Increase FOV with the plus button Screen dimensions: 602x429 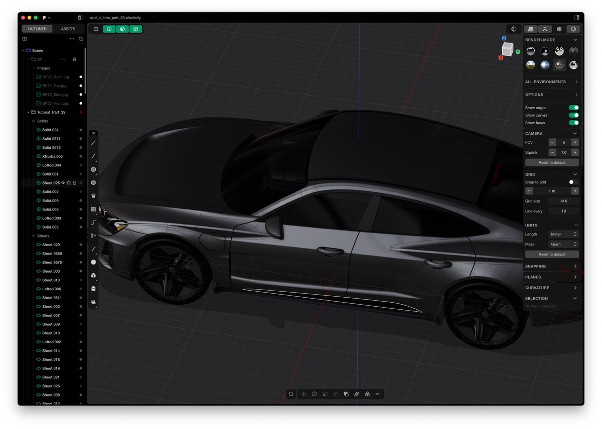(x=575, y=142)
